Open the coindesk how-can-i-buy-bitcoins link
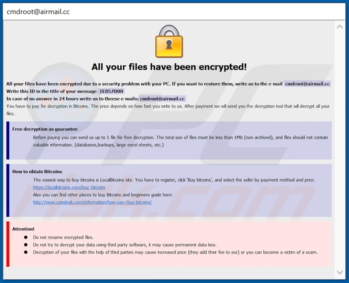The width and height of the screenshot is (349, 283). (x=92, y=202)
